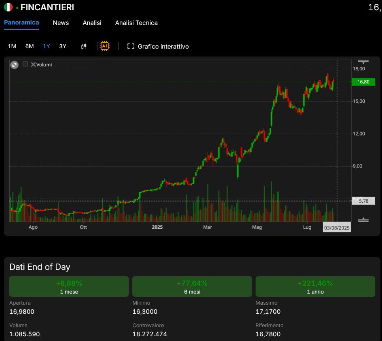Switch to the Analisi tab
This screenshot has width=382, height=341.
pyautogui.click(x=92, y=23)
